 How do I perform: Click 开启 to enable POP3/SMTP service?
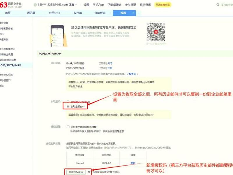(110, 68)
